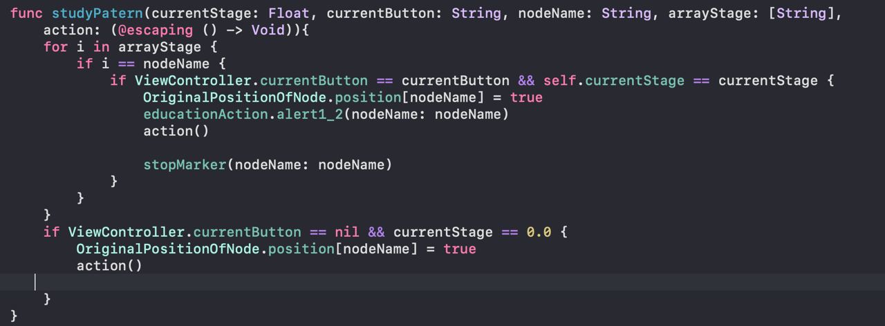Click the nil keyword
The image size is (885, 326).
pyautogui.click(x=346, y=232)
